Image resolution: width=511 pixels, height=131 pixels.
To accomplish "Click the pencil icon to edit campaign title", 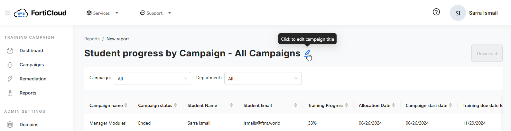I will [307, 53].
